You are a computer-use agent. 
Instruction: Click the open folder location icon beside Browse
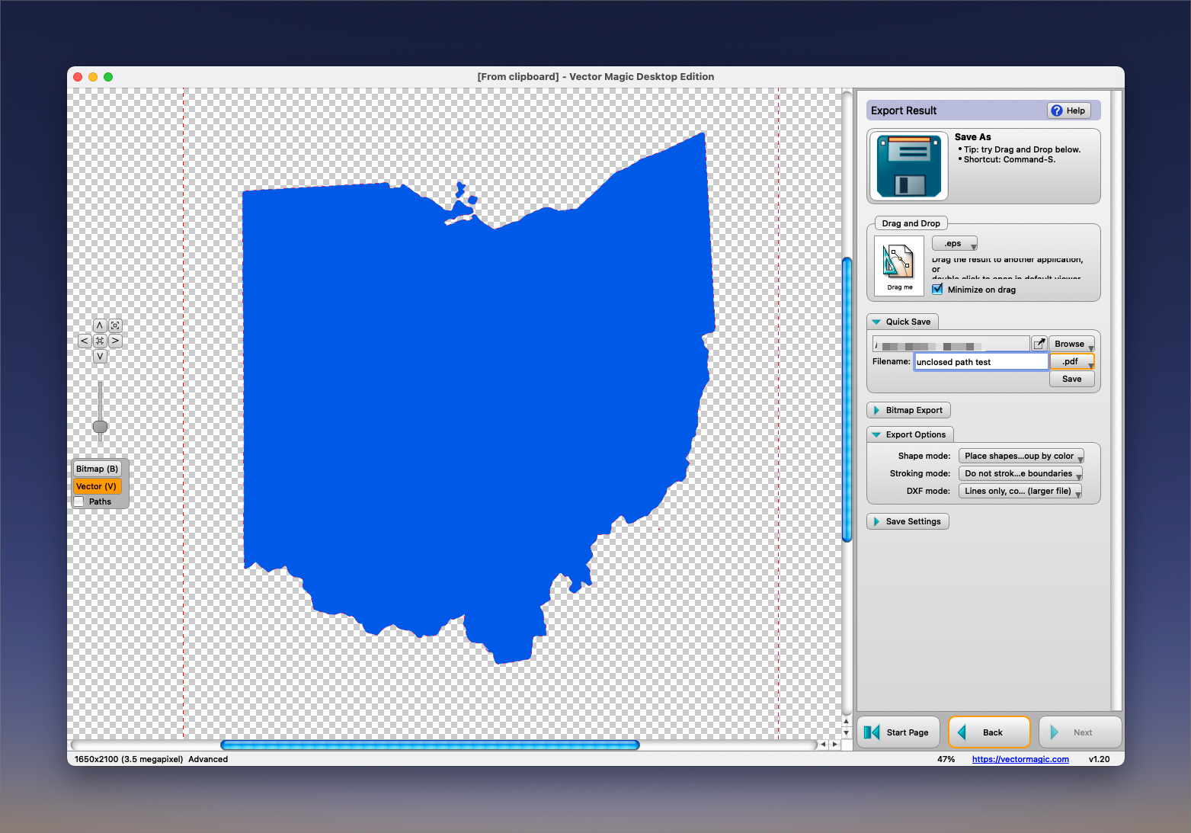pos(1039,344)
